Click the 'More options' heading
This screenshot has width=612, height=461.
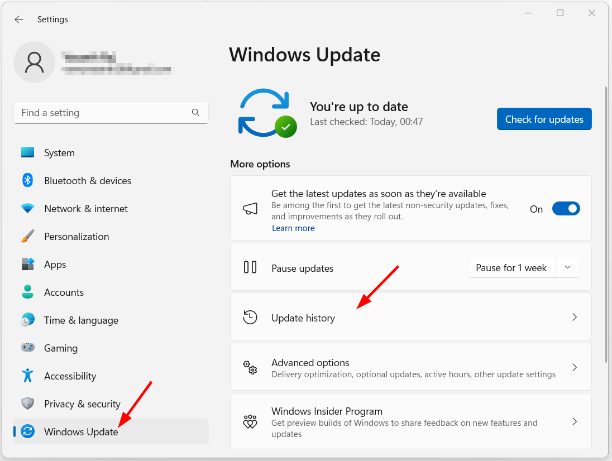(260, 164)
